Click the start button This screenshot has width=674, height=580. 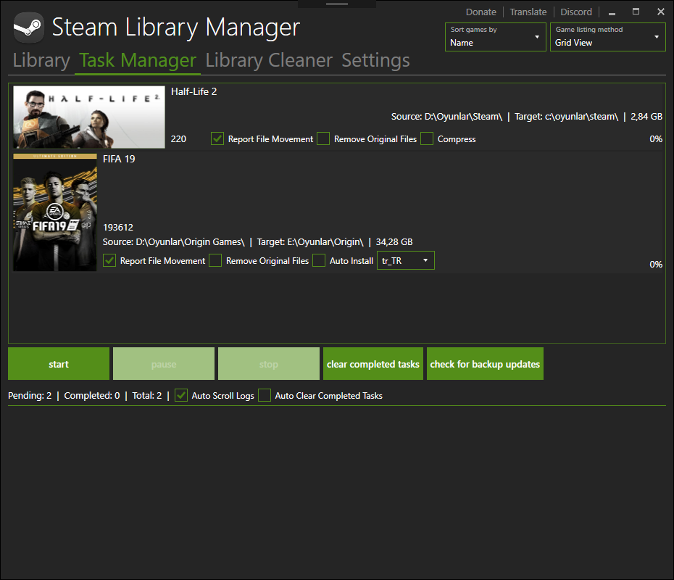pos(59,364)
